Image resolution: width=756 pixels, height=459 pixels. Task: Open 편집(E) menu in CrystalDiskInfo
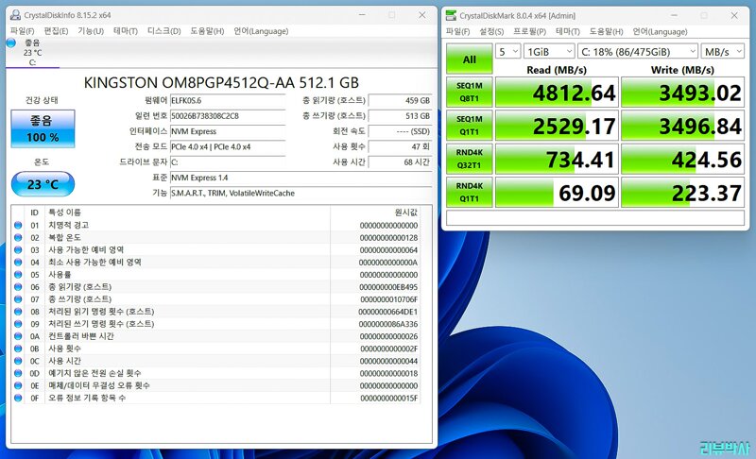point(56,31)
